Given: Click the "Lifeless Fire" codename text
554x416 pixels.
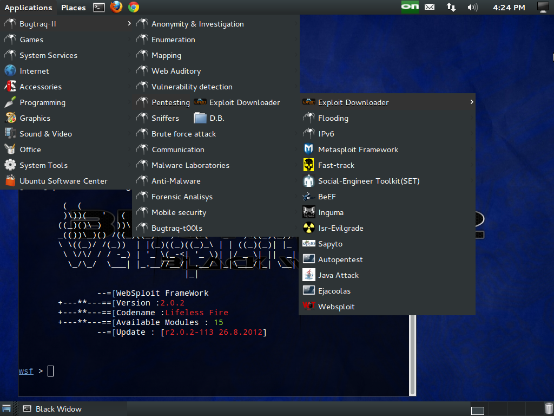Looking at the screenshot, I should point(197,313).
